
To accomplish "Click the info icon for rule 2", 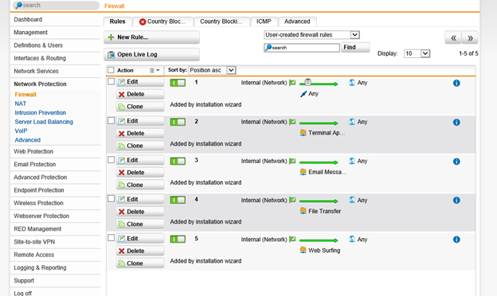I will coord(456,123).
